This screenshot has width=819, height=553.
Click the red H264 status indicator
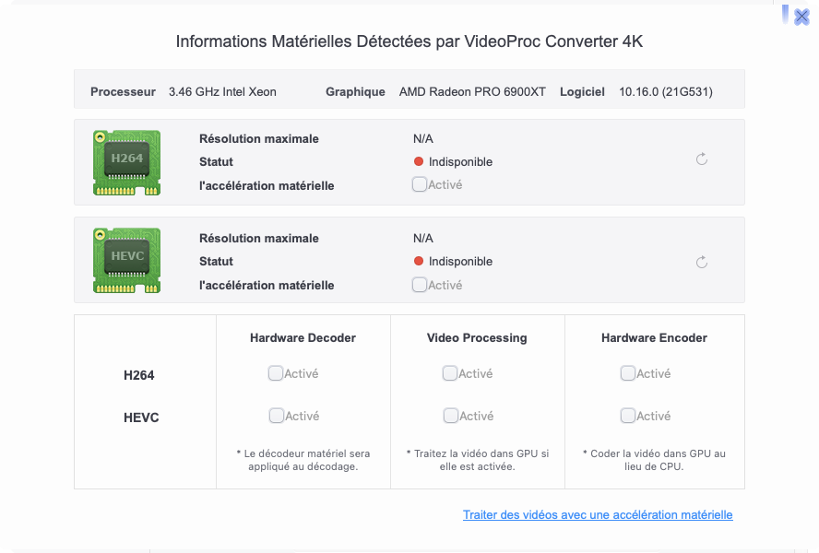pyautogui.click(x=419, y=162)
